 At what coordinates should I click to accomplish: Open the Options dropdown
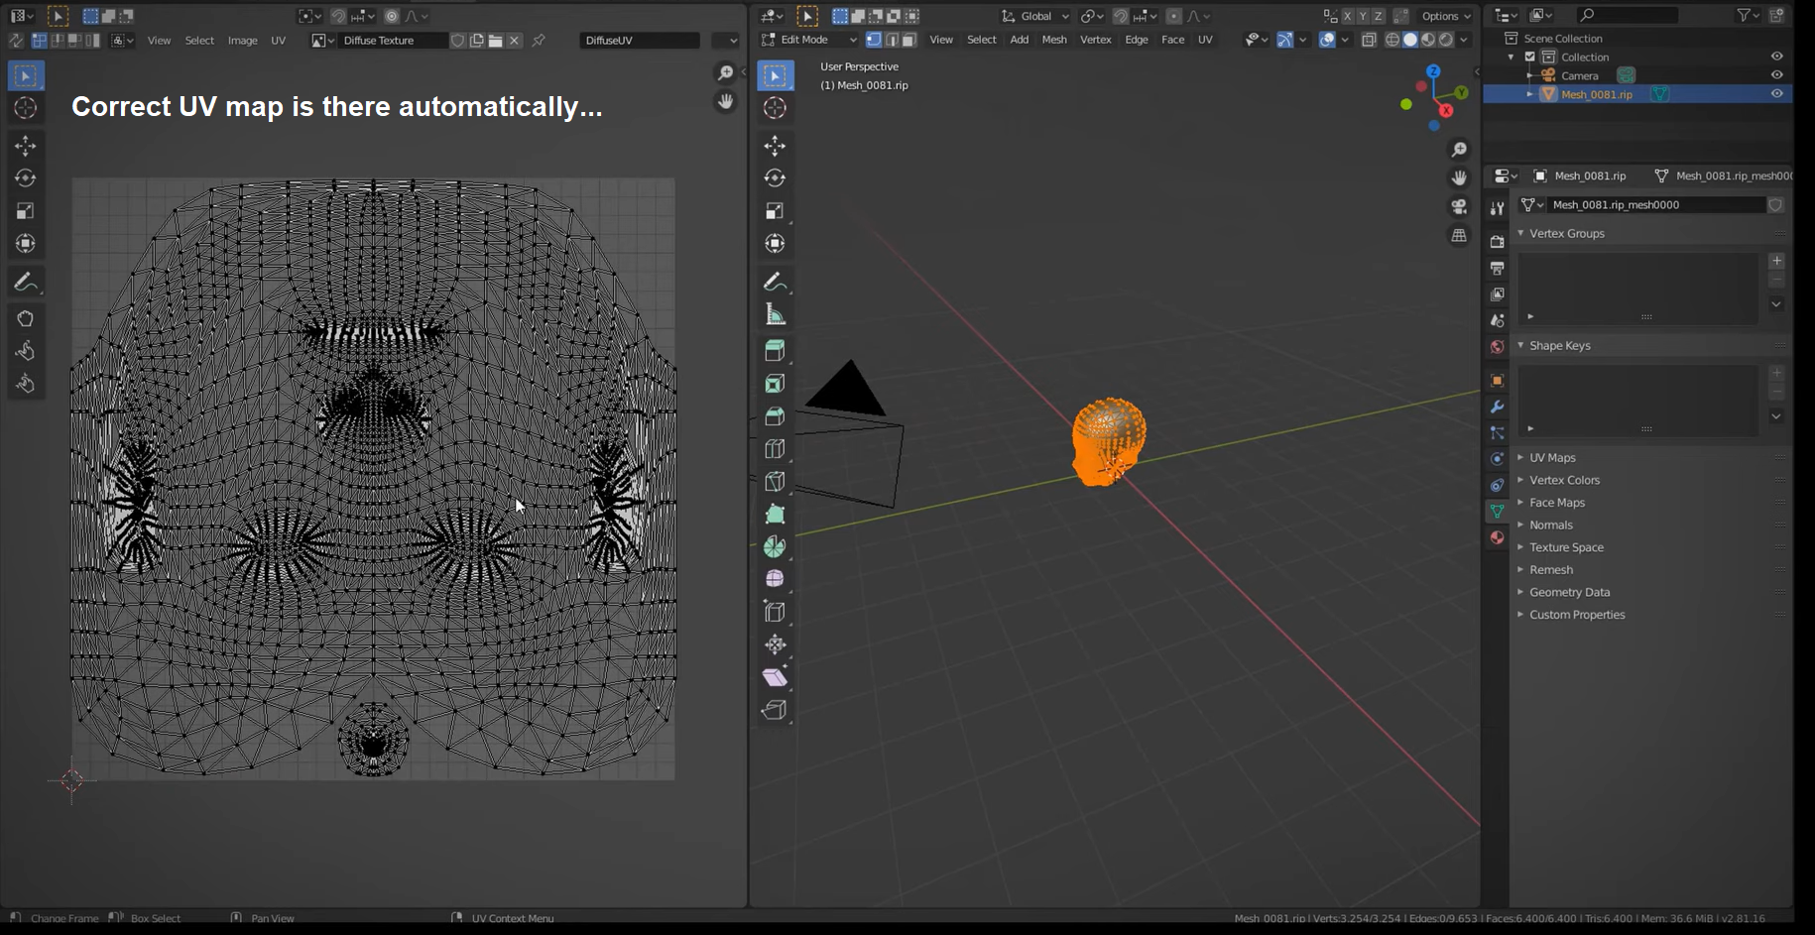tap(1446, 16)
